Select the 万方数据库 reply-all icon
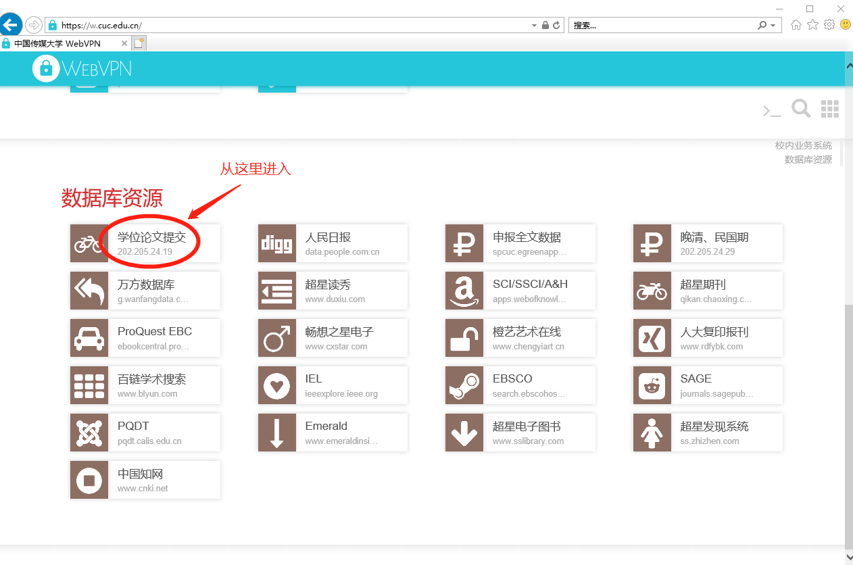 pyautogui.click(x=89, y=291)
